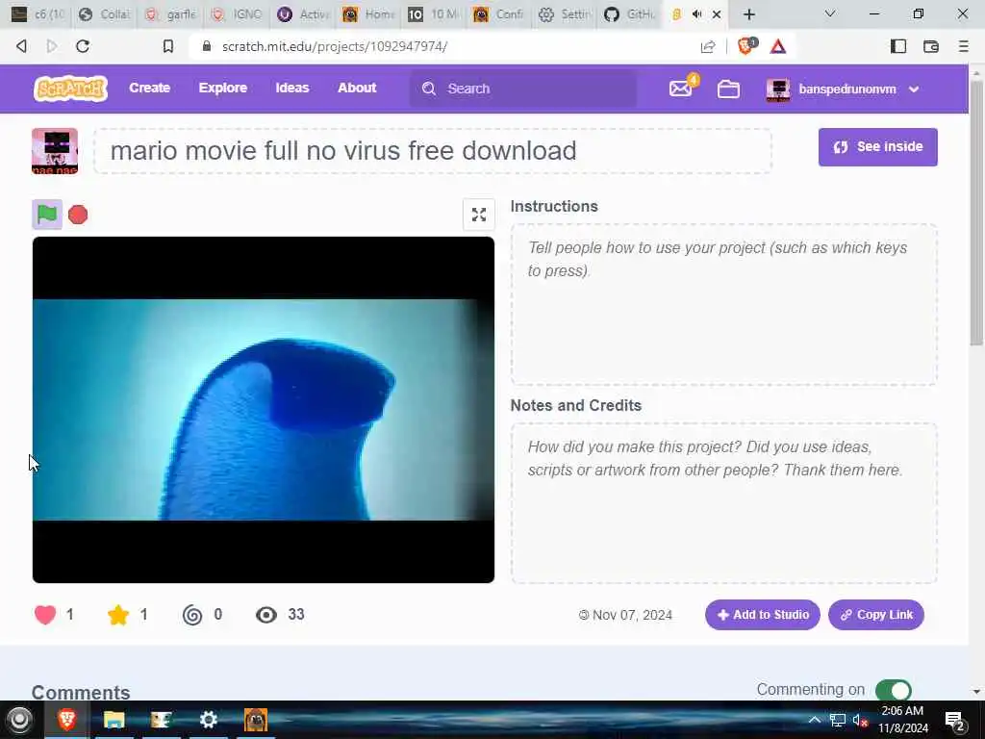Reload the page with refresh icon
This screenshot has width=985, height=739.
pyautogui.click(x=83, y=46)
